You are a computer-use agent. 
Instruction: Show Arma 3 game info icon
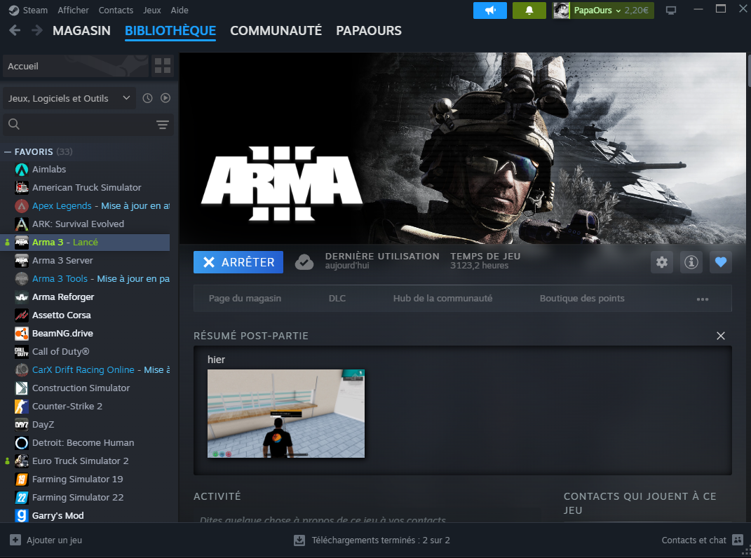click(x=691, y=262)
